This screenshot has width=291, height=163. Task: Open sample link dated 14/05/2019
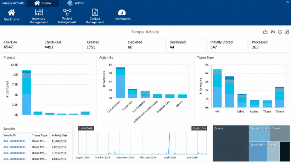tap(15, 159)
